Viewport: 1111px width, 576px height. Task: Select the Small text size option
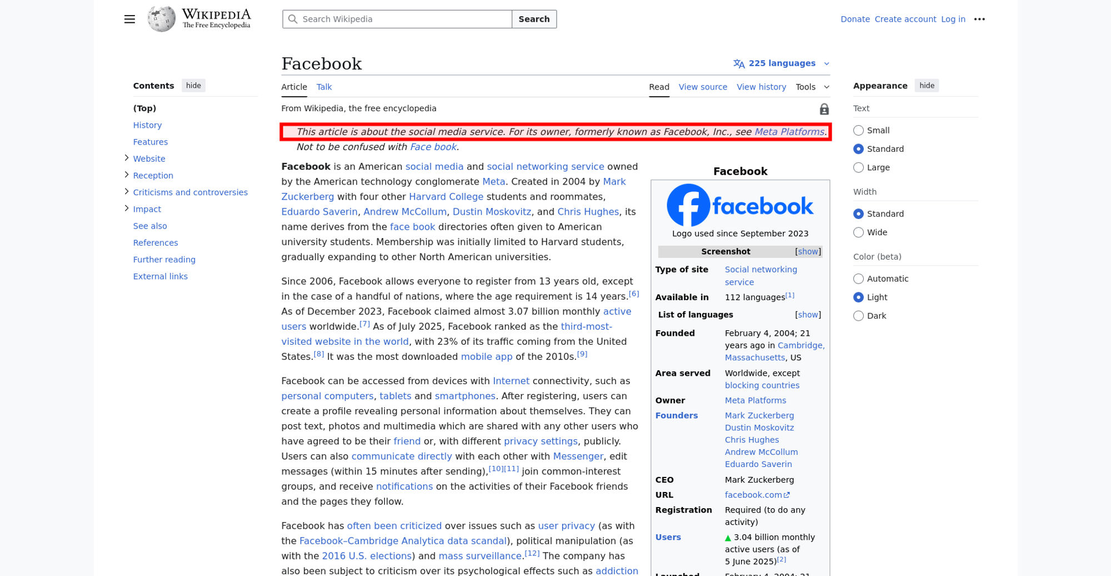pyautogui.click(x=858, y=130)
